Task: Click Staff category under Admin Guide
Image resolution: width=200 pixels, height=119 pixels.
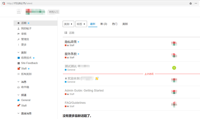Action: 70,94
